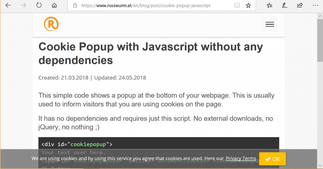
Task: Open the browser home page
Action: (54, 5)
